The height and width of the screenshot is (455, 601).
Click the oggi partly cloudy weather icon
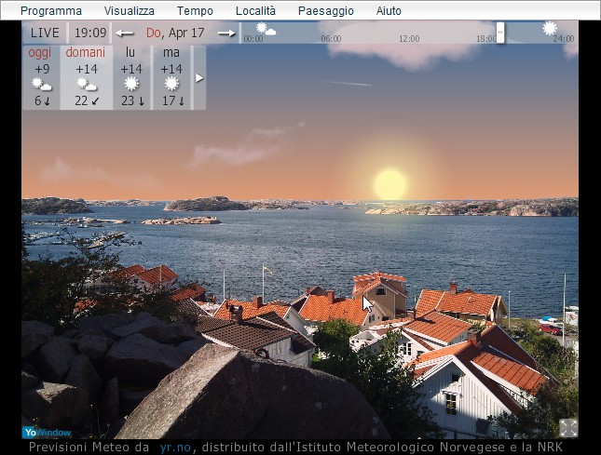point(41,84)
